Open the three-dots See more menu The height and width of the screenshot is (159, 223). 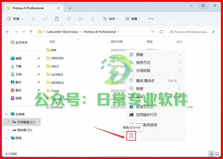[151, 19]
